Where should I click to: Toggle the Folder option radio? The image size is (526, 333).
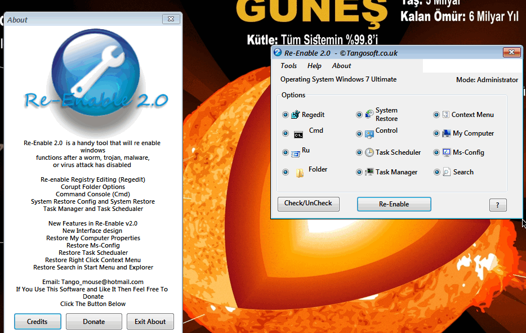[x=285, y=172]
